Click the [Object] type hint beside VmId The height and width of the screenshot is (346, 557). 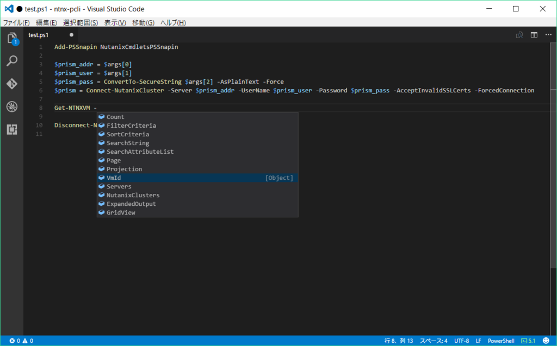tap(279, 178)
